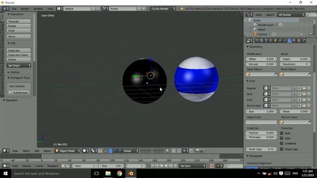Click the World globe icon in outliner
The image size is (317, 178).
pyautogui.click(x=255, y=30)
